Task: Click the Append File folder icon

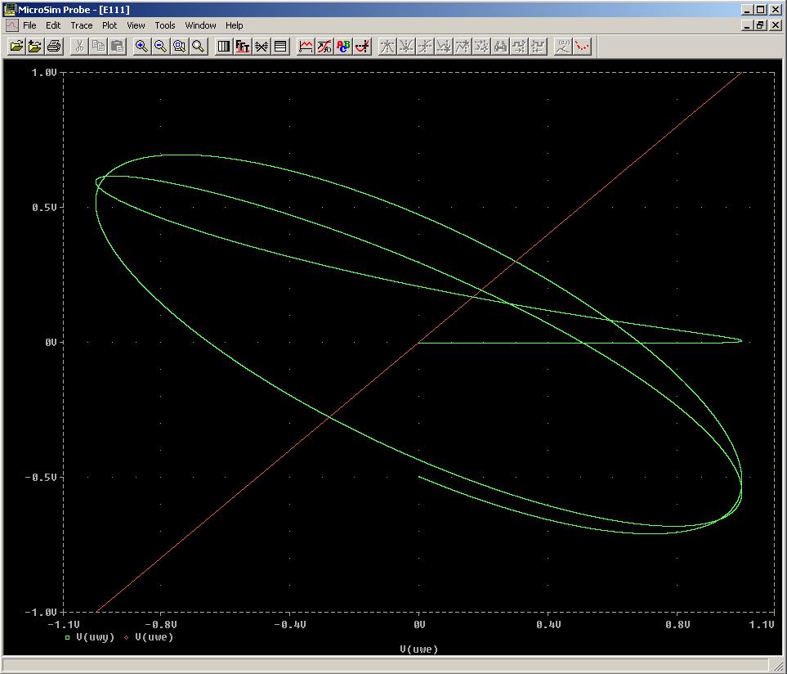Action: [x=34, y=47]
